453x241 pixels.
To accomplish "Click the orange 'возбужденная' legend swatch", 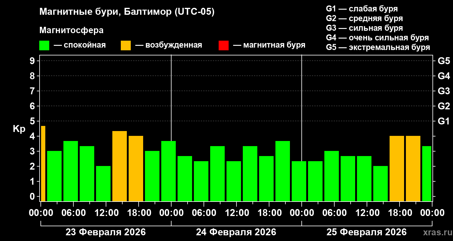I will (126, 45).
